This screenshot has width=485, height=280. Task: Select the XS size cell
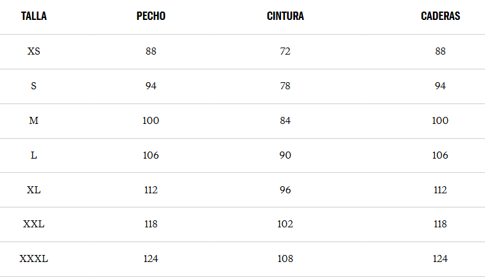(34, 51)
